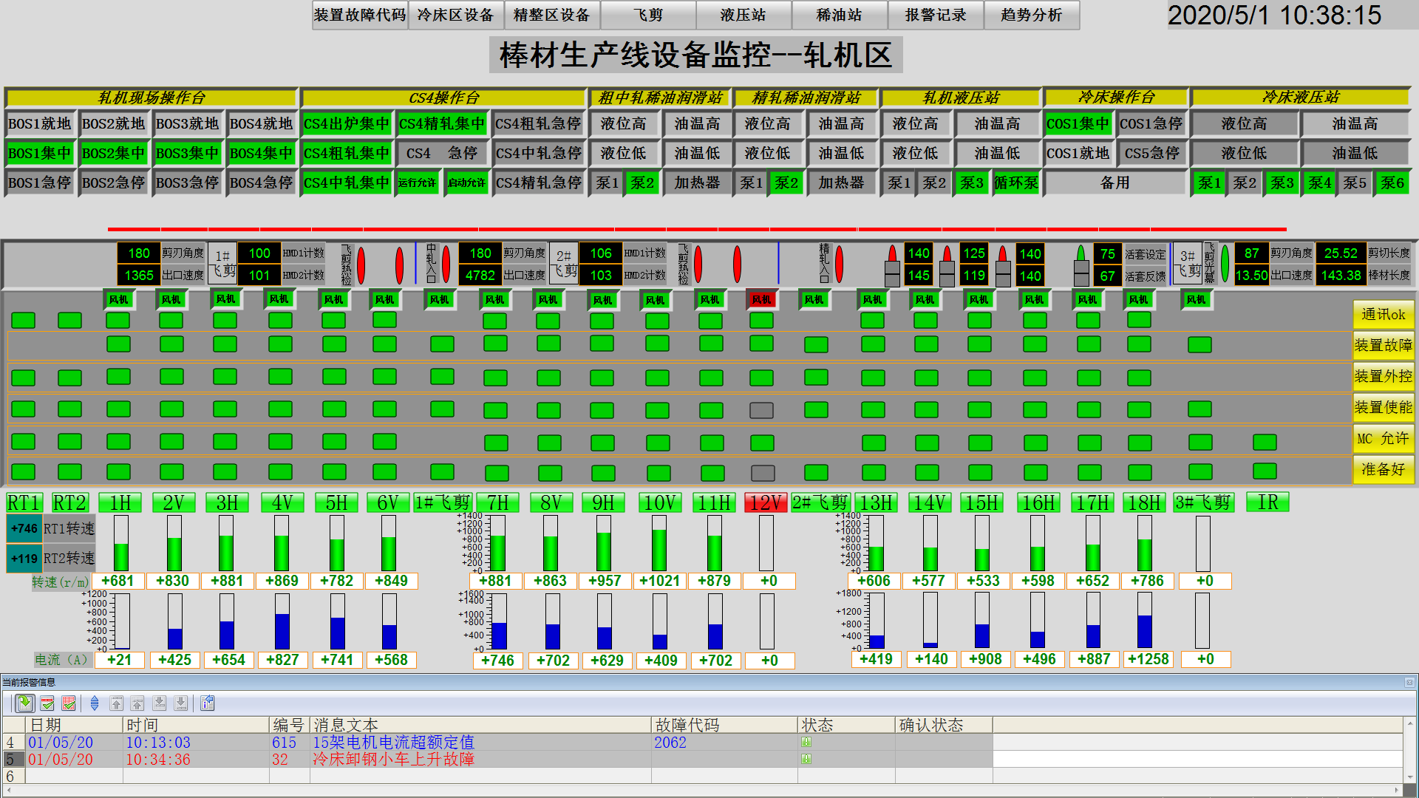Select the acknowledge-all alarms icon

click(69, 703)
